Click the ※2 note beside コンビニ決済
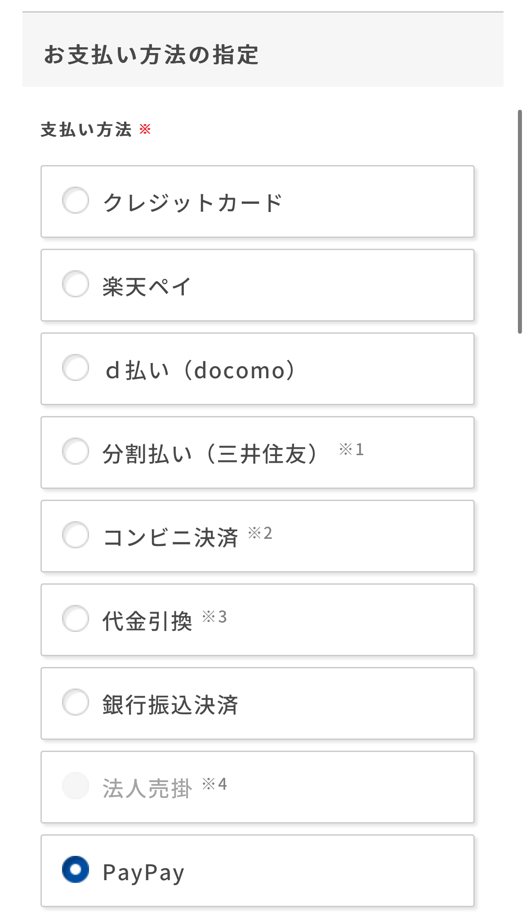 (260, 533)
